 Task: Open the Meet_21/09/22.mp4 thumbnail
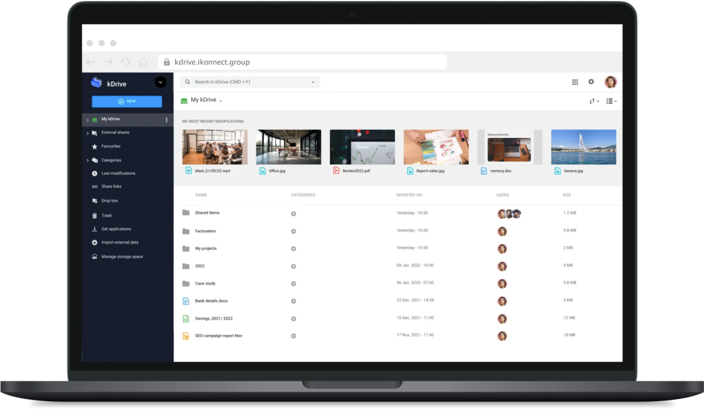click(215, 147)
